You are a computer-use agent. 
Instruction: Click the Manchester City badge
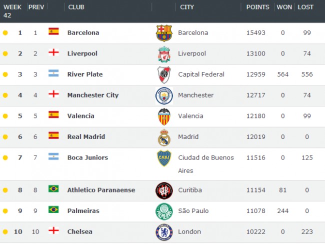tap(164, 95)
